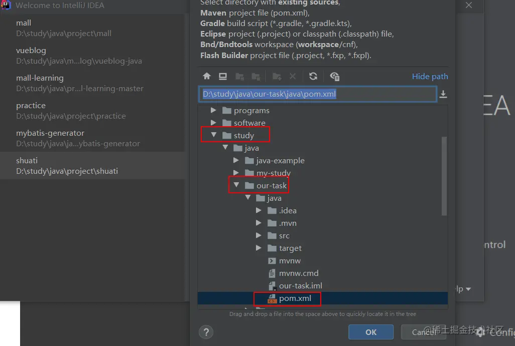Open recent project vueblog
This screenshot has height=346, width=515.
[x=92, y=56]
